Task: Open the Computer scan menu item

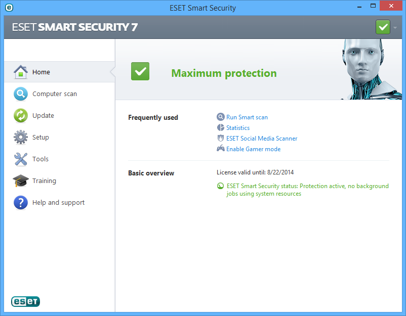Action: click(55, 94)
